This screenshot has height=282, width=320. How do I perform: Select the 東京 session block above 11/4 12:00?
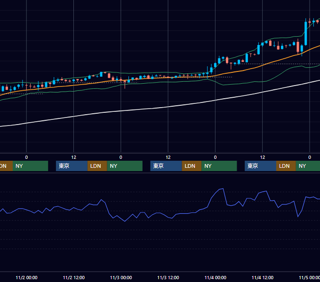[x=260, y=166]
